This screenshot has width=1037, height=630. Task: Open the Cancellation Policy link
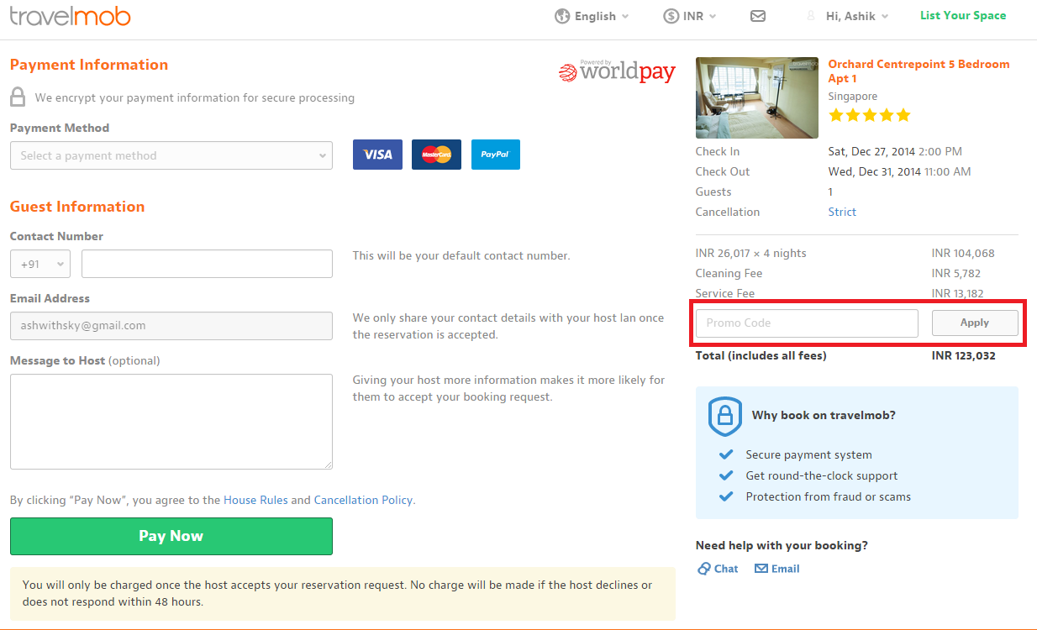point(363,500)
